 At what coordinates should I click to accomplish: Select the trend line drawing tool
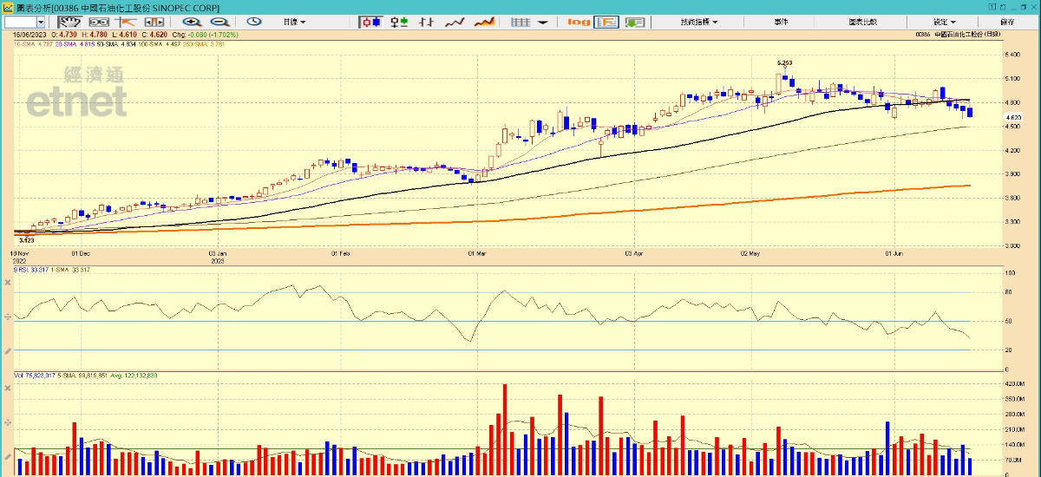tap(126, 21)
